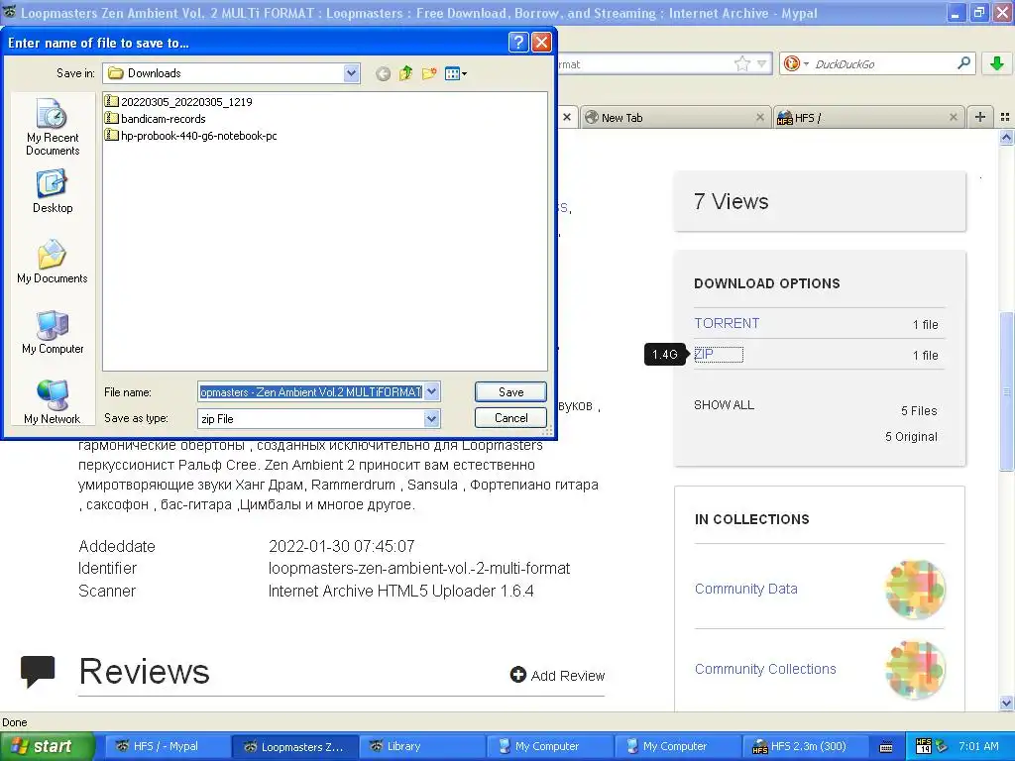The height and width of the screenshot is (761, 1015).
Task: Click the Community Data thumbnail image
Action: 915,589
